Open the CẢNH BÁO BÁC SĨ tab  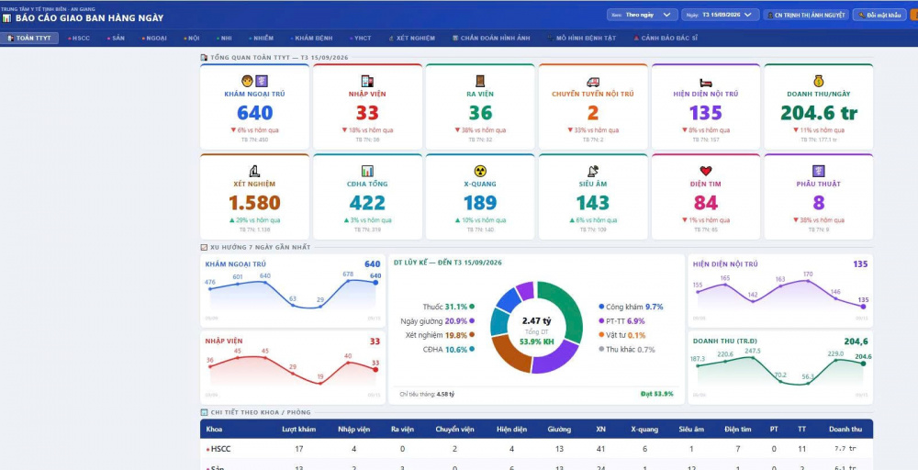[x=665, y=38]
